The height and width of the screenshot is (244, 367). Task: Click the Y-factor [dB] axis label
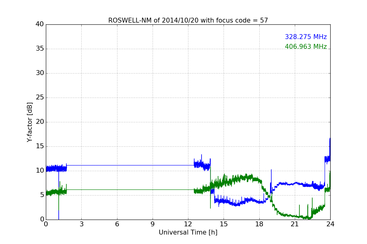(x=30, y=122)
